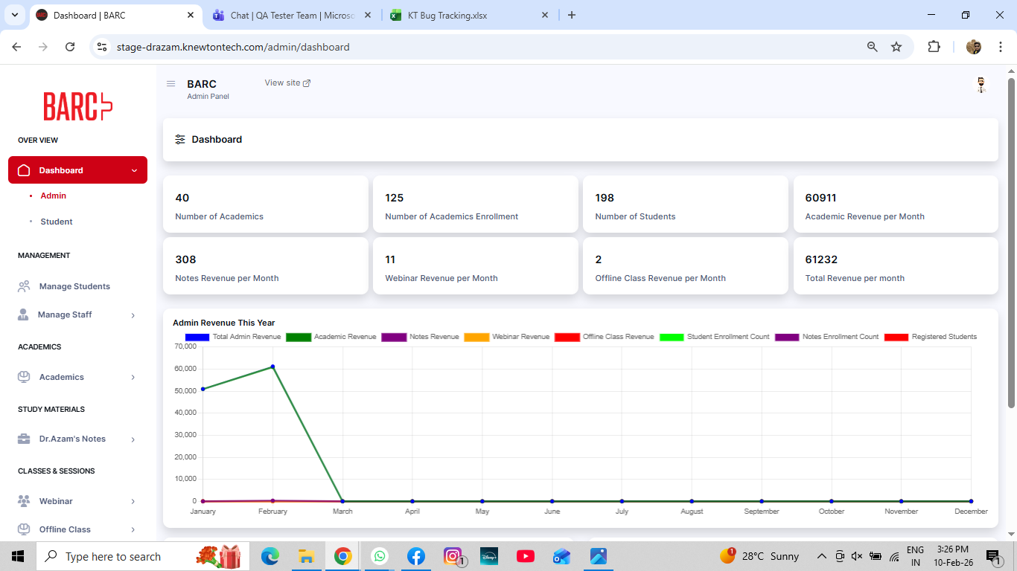Expand the Academics sidebar menu

tap(133, 378)
